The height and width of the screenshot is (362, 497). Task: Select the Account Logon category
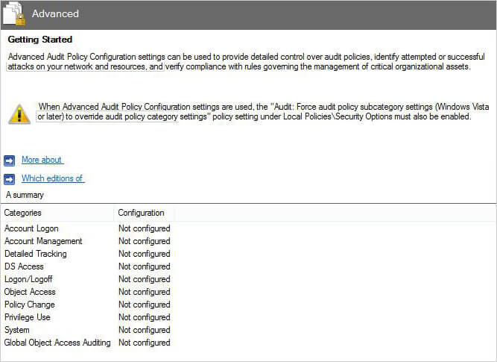pyautogui.click(x=31, y=228)
